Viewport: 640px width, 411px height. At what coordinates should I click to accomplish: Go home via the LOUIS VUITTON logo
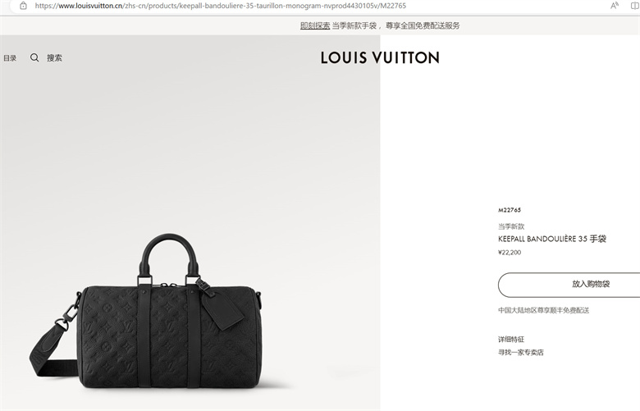(x=380, y=57)
